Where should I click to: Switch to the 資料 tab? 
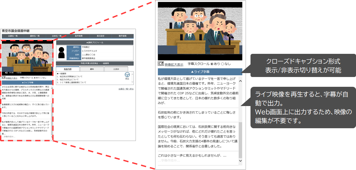92,69
